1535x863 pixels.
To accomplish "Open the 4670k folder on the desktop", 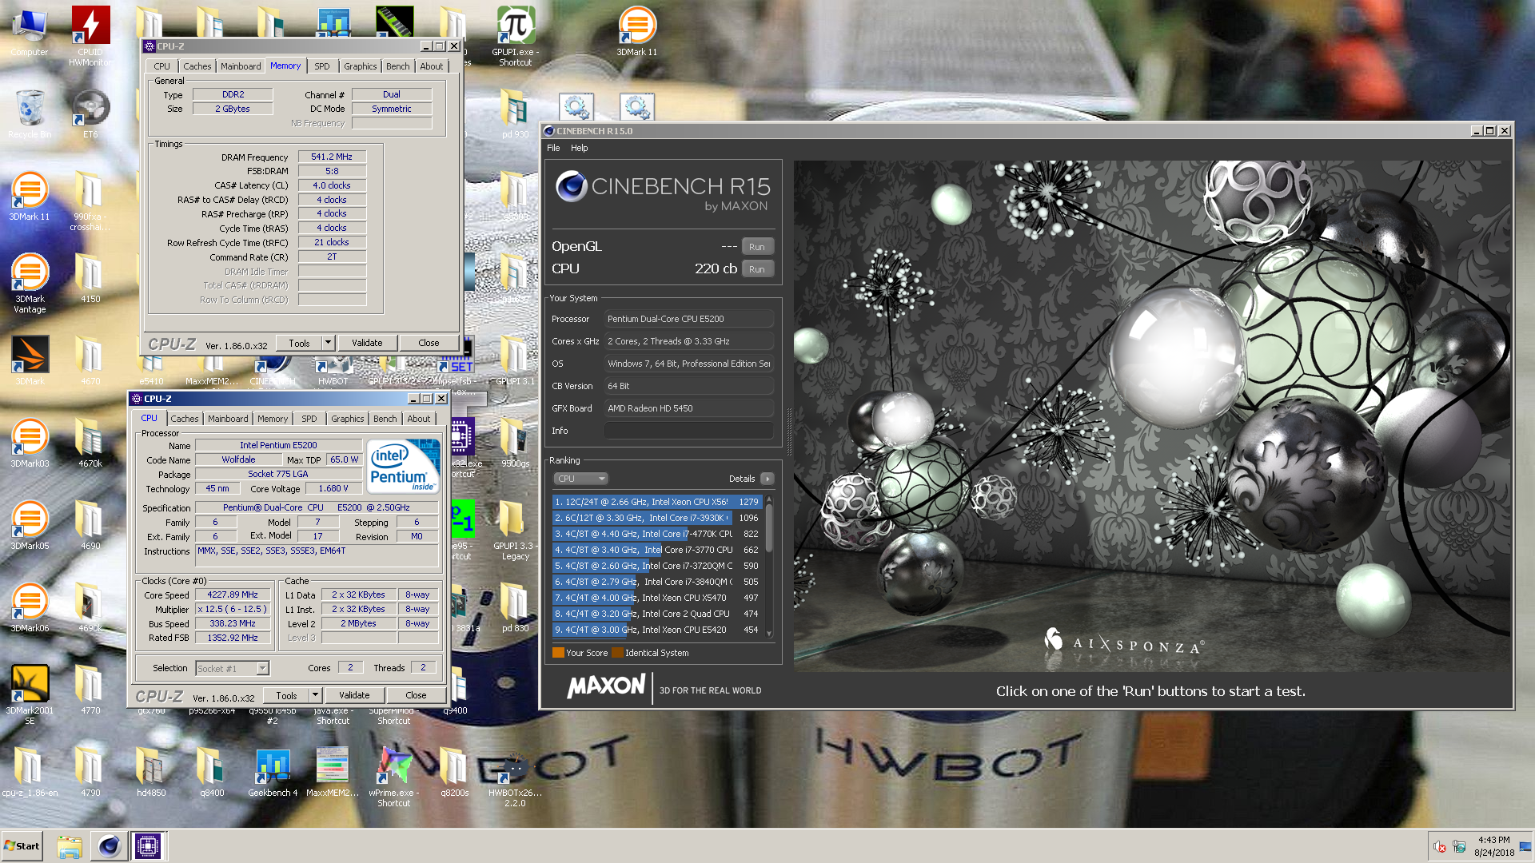I will 90,443.
